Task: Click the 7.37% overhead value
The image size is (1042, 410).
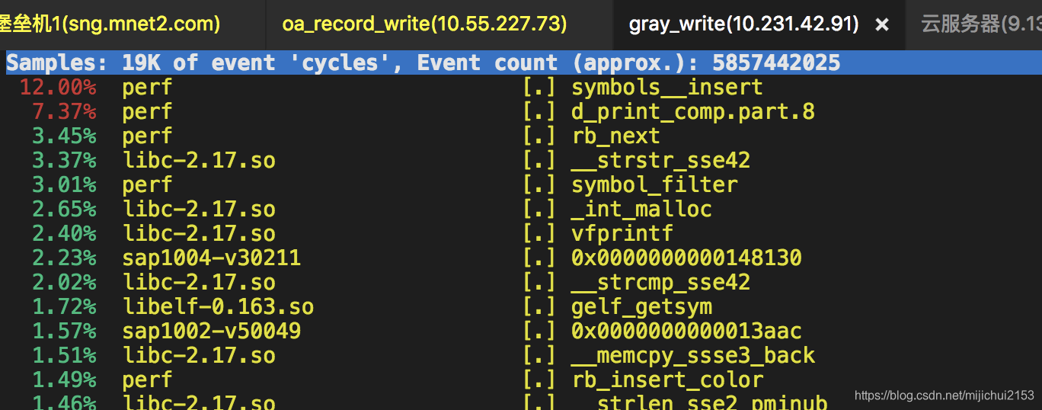Action: click(64, 112)
